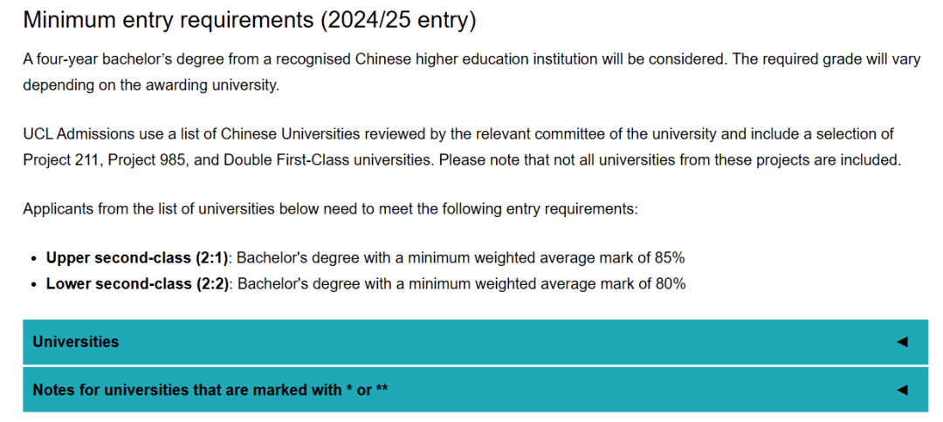Click "Double First-Class universities" text

pos(329,160)
